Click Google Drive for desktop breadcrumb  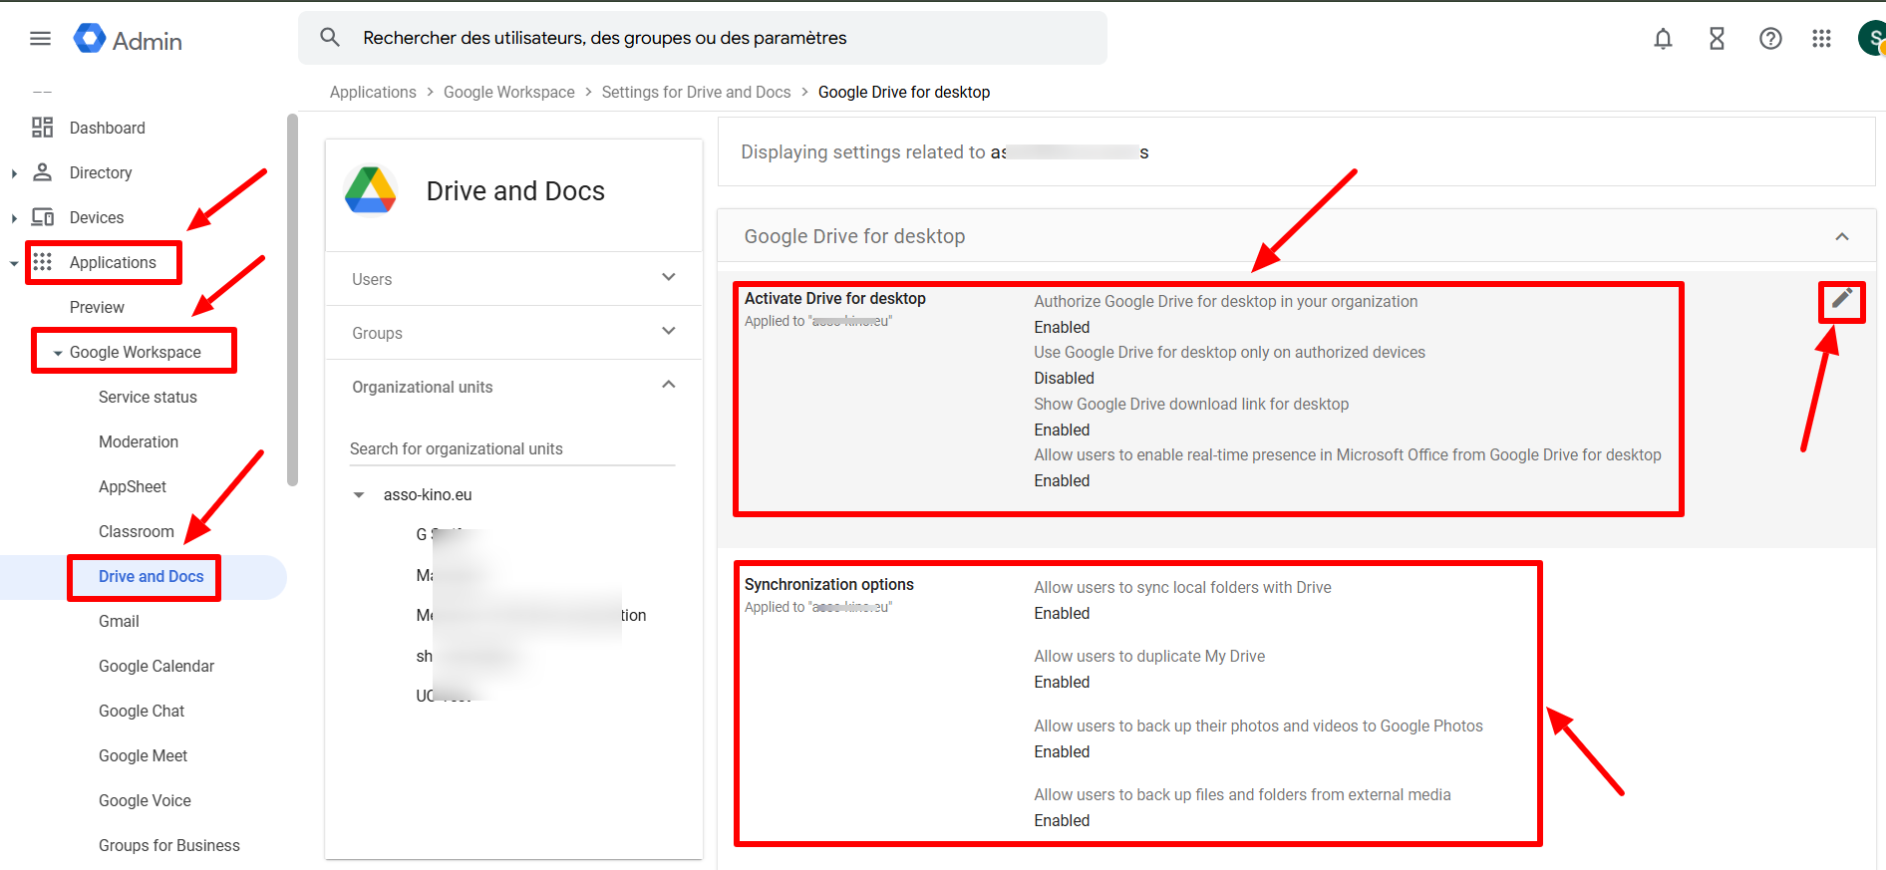coord(904,92)
